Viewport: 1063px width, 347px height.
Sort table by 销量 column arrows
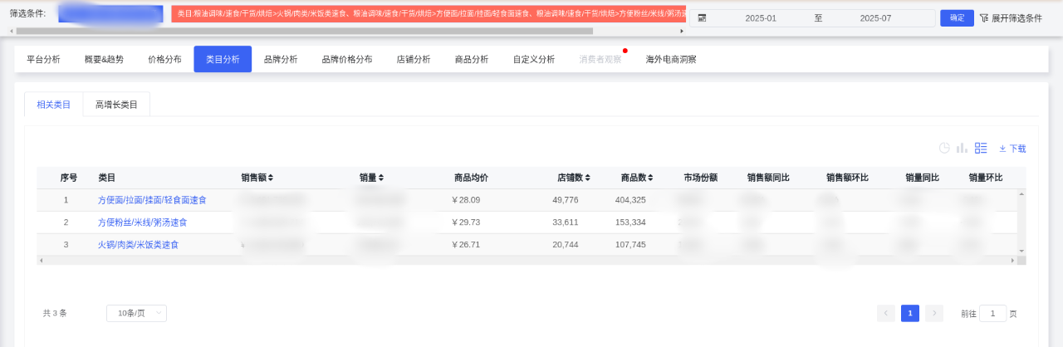click(380, 178)
